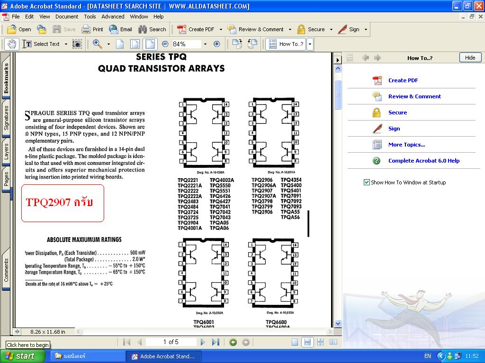485x363 pixels.
Task: Click the zoom out minus button
Action: point(165,44)
